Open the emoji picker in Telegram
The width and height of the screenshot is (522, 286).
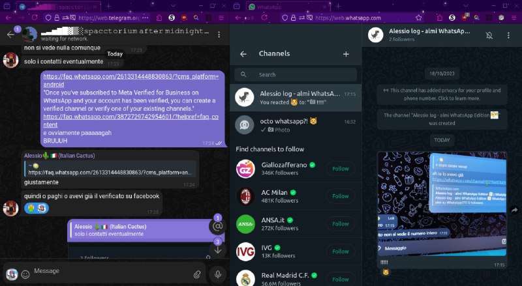(x=25, y=274)
